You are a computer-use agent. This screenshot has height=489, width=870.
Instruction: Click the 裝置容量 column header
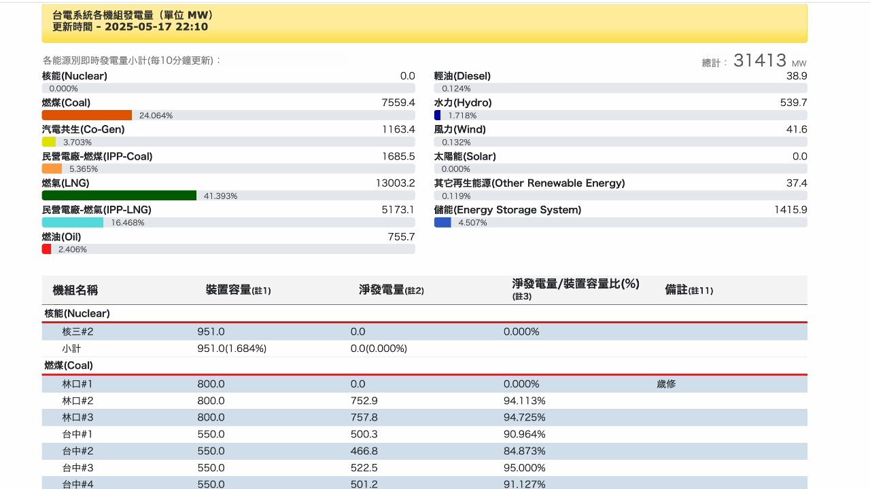coord(239,290)
